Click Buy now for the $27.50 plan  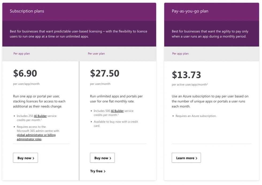click(x=102, y=158)
